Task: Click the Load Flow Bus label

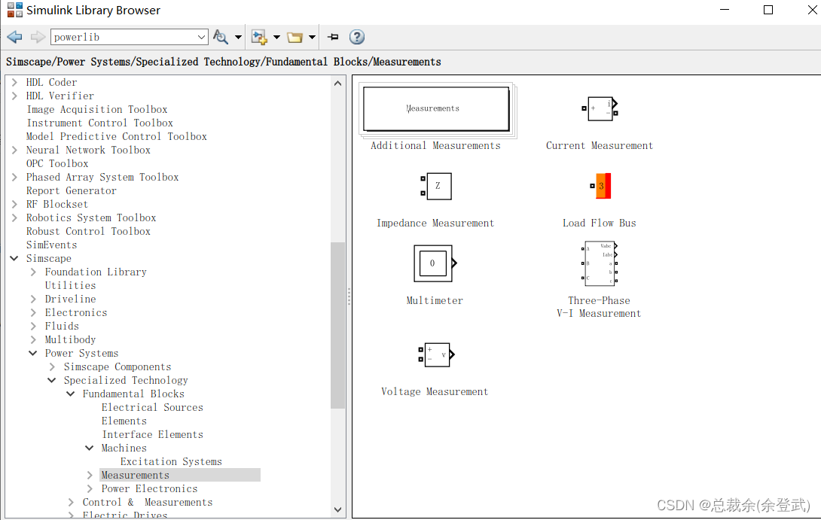Action: click(x=600, y=224)
